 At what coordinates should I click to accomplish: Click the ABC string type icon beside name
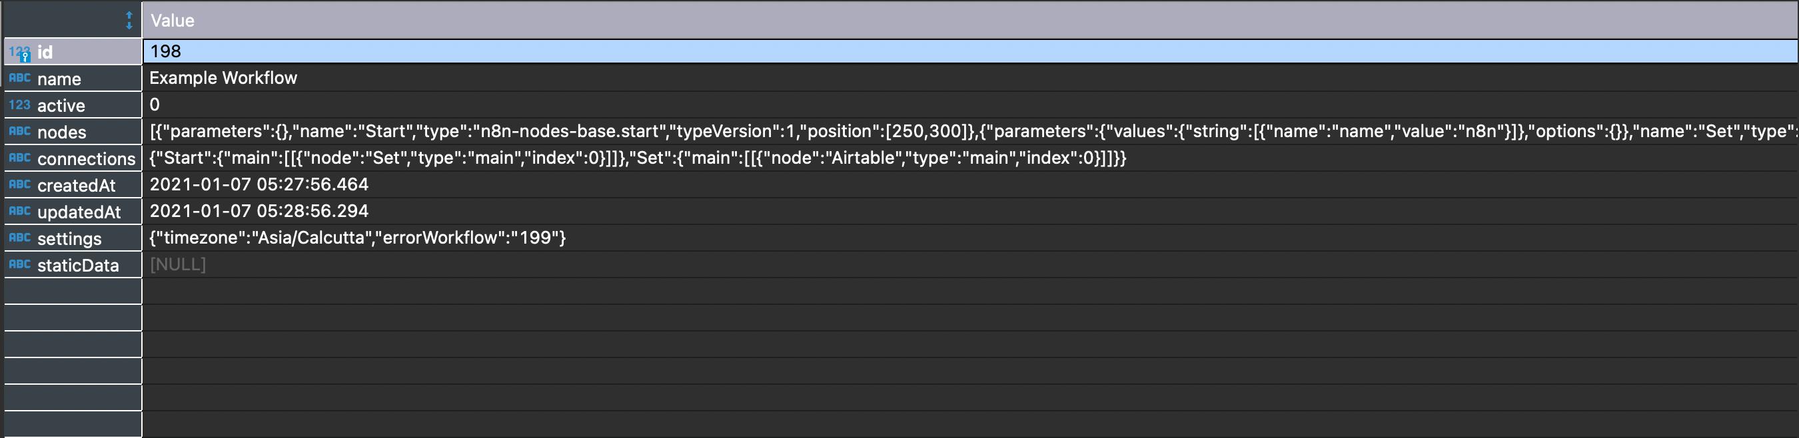click(x=19, y=78)
